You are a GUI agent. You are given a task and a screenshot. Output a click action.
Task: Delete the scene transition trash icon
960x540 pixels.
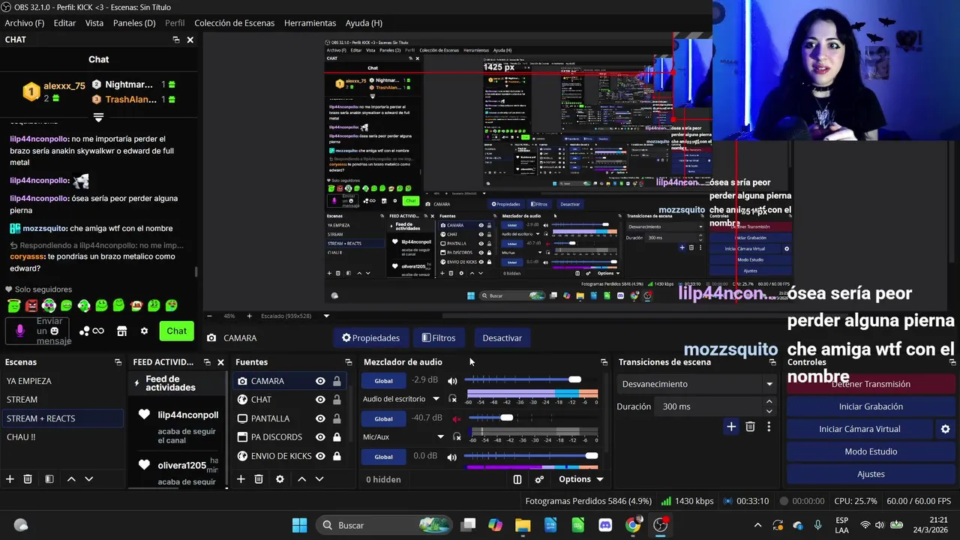(750, 427)
